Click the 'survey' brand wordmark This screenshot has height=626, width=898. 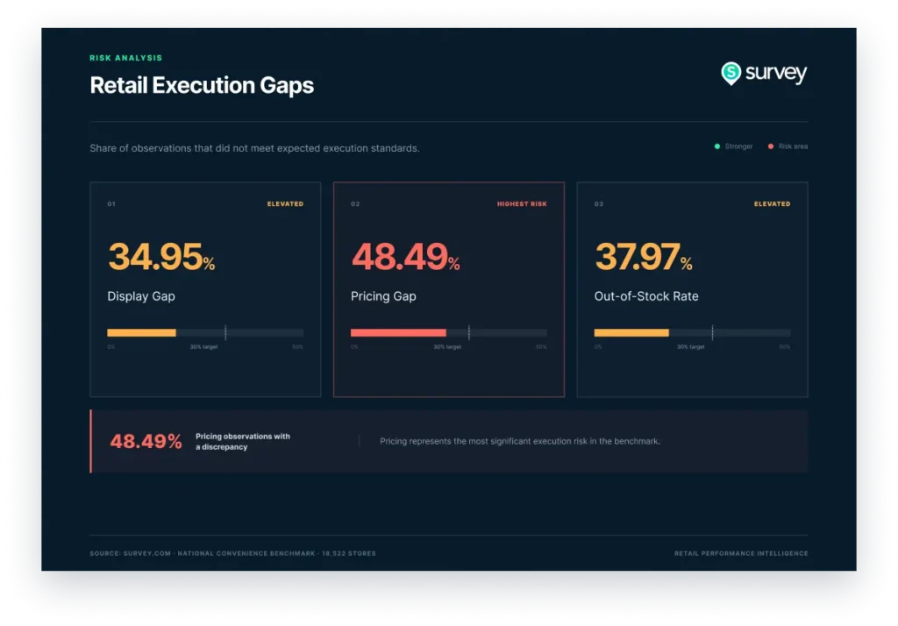click(x=776, y=73)
